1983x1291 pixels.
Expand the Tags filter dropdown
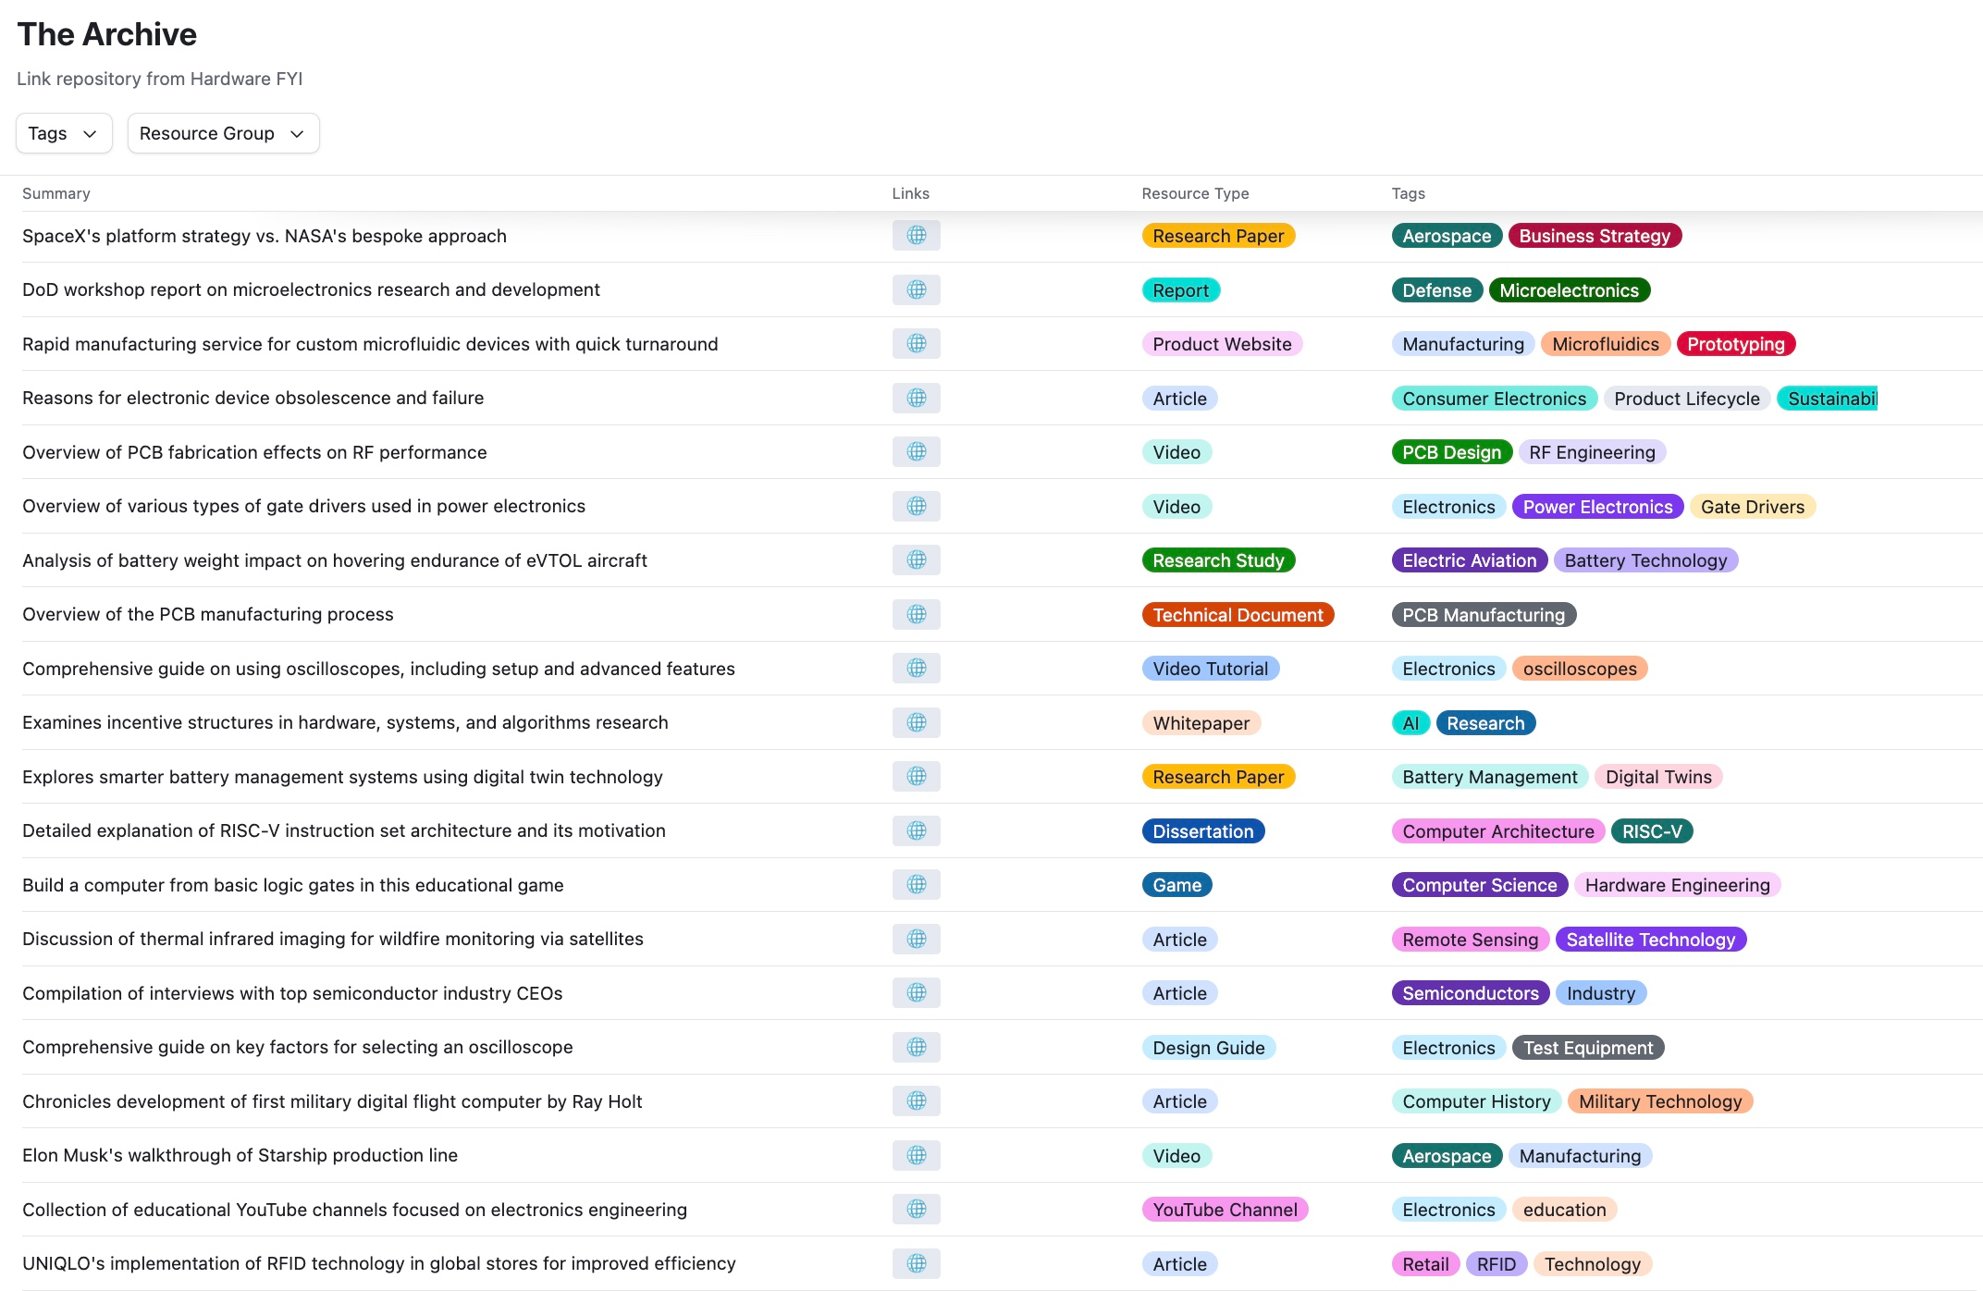[64, 133]
